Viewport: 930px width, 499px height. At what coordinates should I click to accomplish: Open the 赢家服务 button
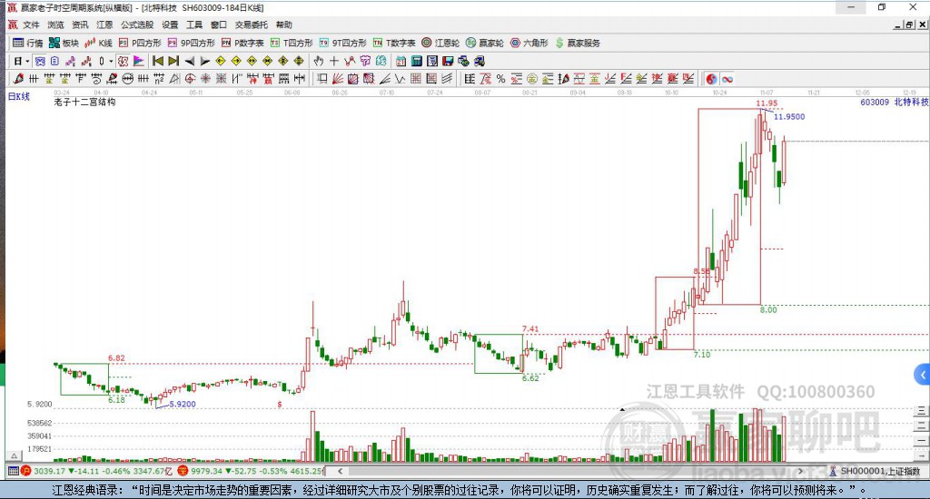pyautogui.click(x=578, y=43)
